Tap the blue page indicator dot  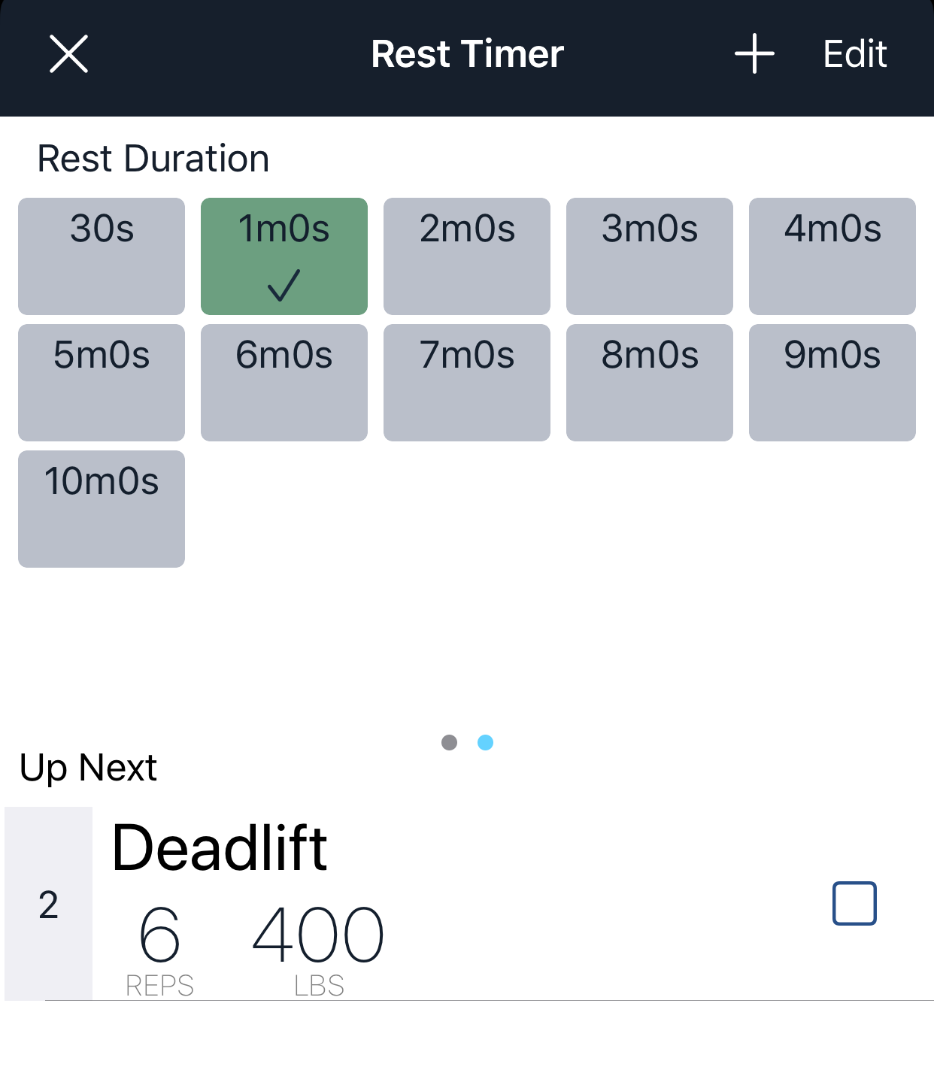point(486,743)
